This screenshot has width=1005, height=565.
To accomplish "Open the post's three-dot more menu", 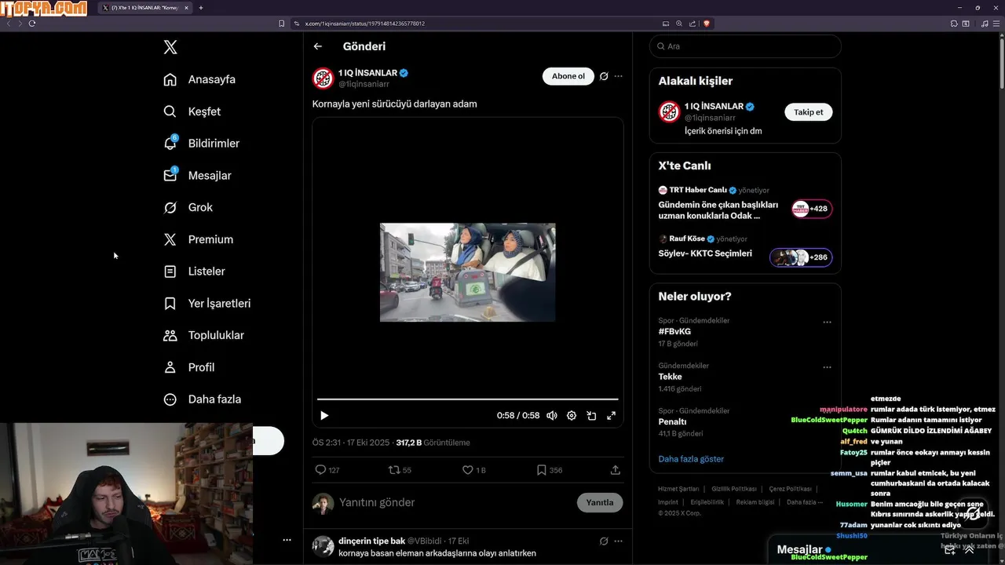I will (x=619, y=76).
